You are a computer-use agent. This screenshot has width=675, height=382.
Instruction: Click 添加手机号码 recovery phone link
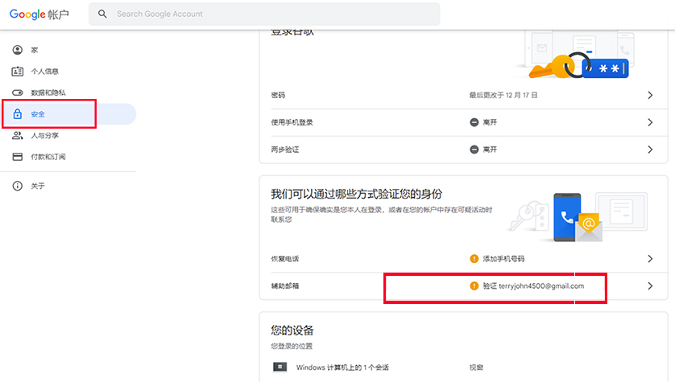pos(503,259)
